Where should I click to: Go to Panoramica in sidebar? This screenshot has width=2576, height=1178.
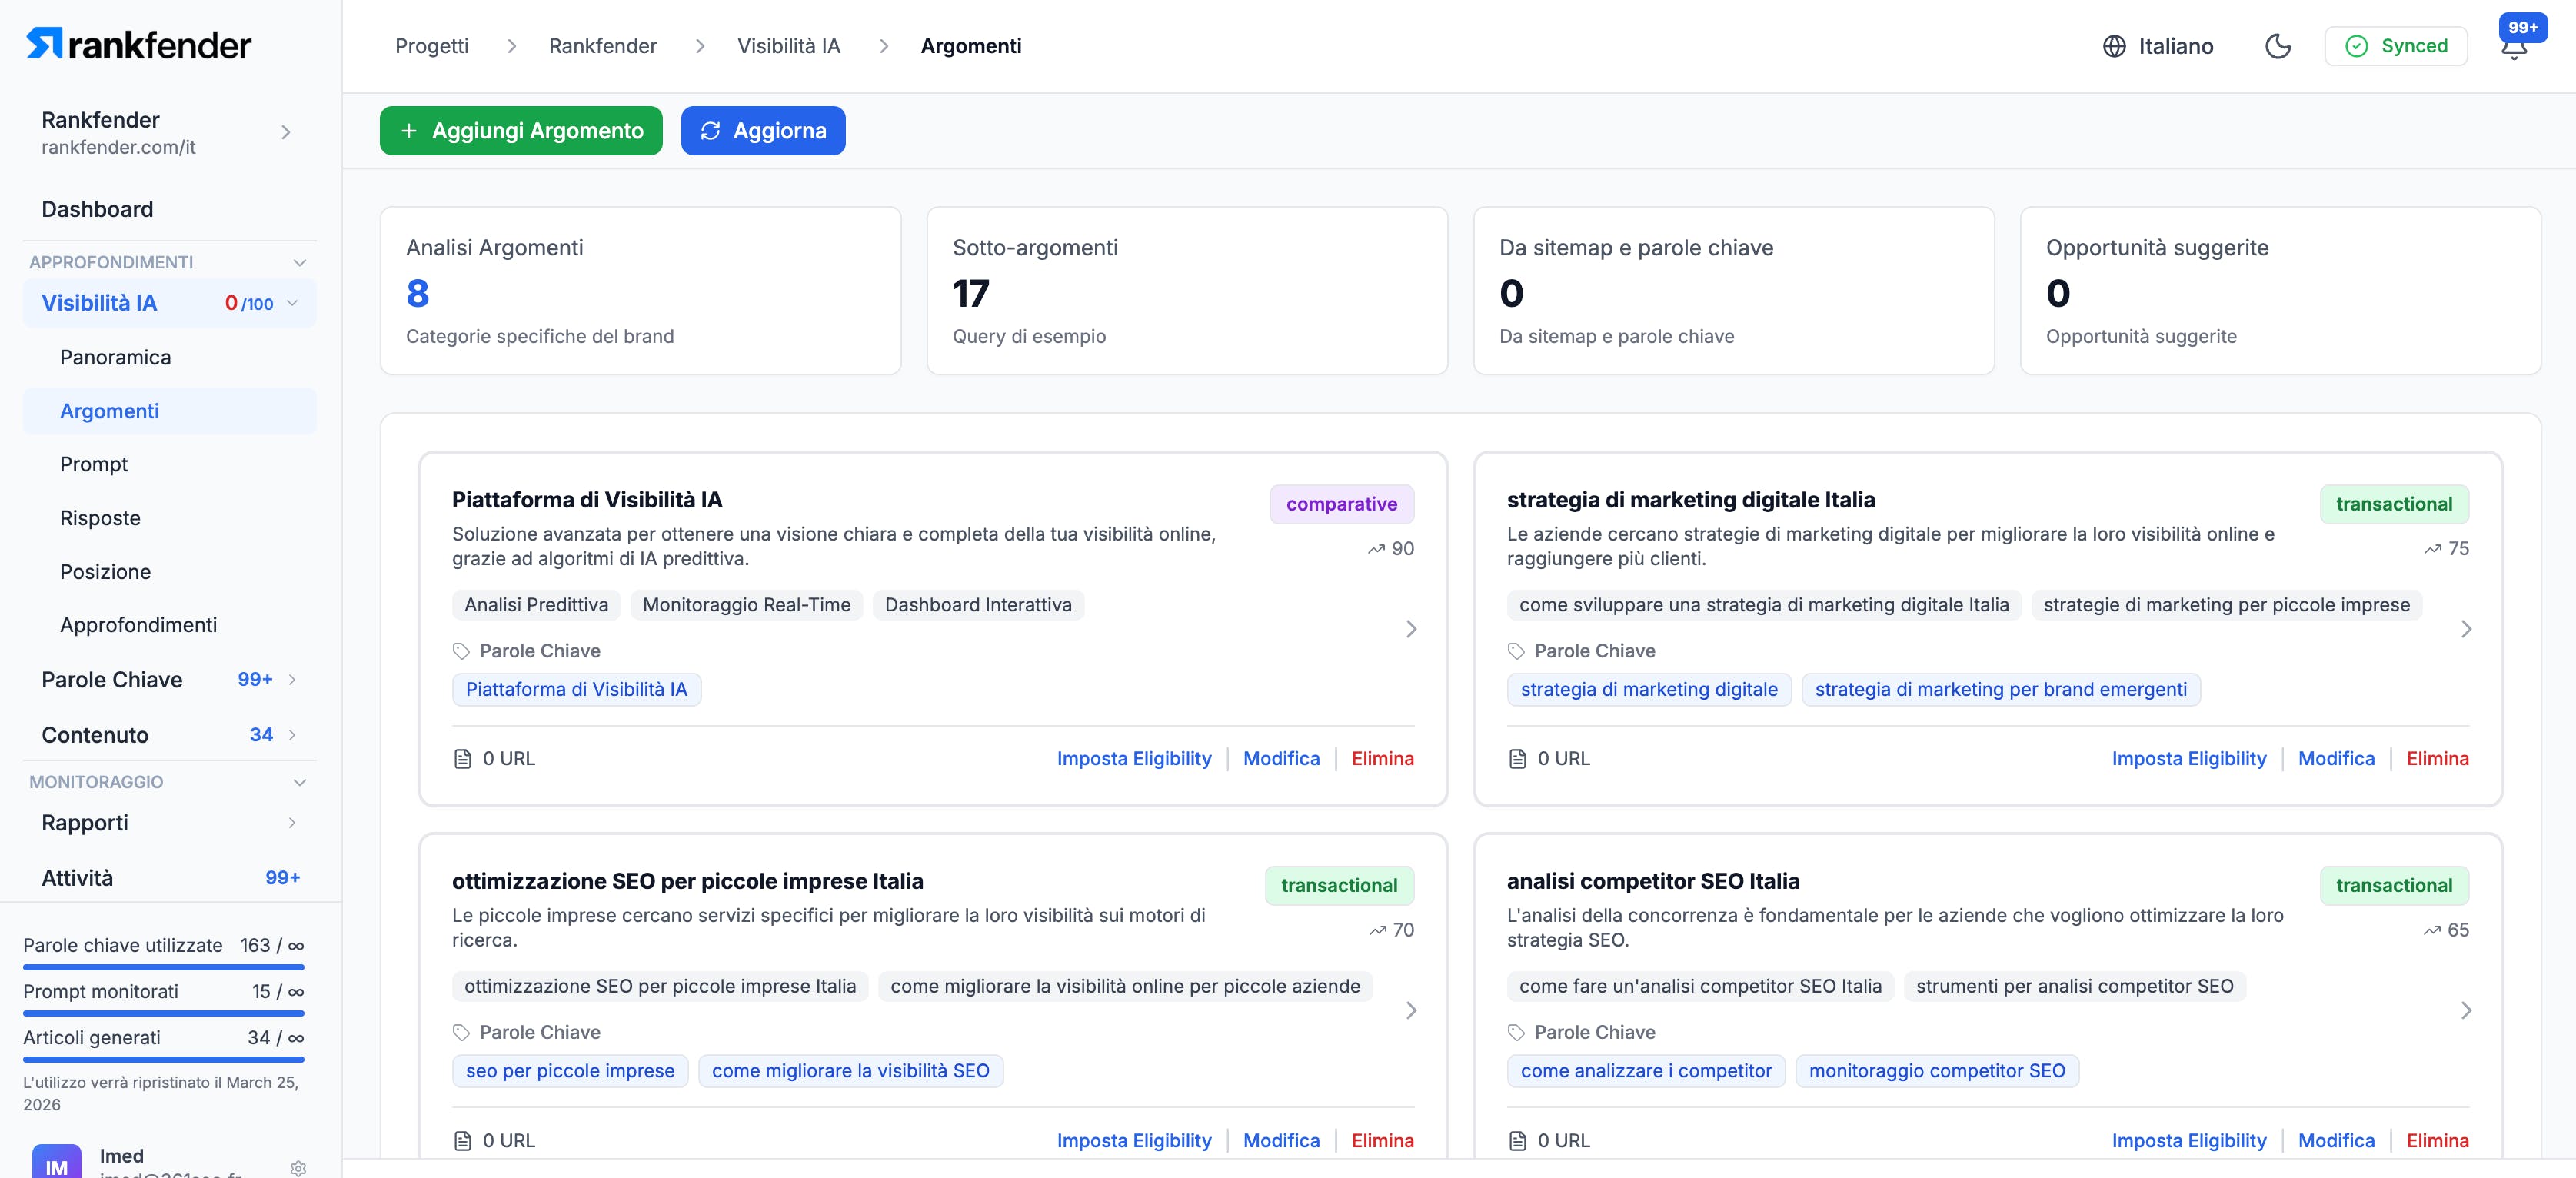coord(115,357)
